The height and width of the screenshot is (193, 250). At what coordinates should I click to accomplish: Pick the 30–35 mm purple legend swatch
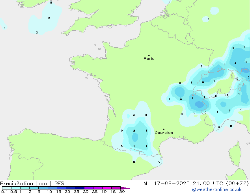89,188
